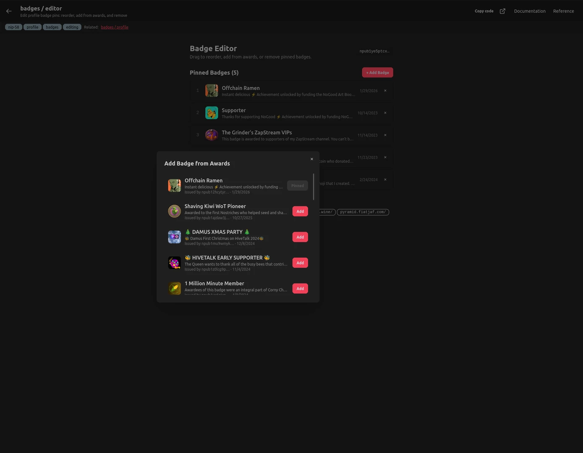Select the Offchain Ramen title in the pinned list
This screenshot has width=583, height=453.
[241, 88]
